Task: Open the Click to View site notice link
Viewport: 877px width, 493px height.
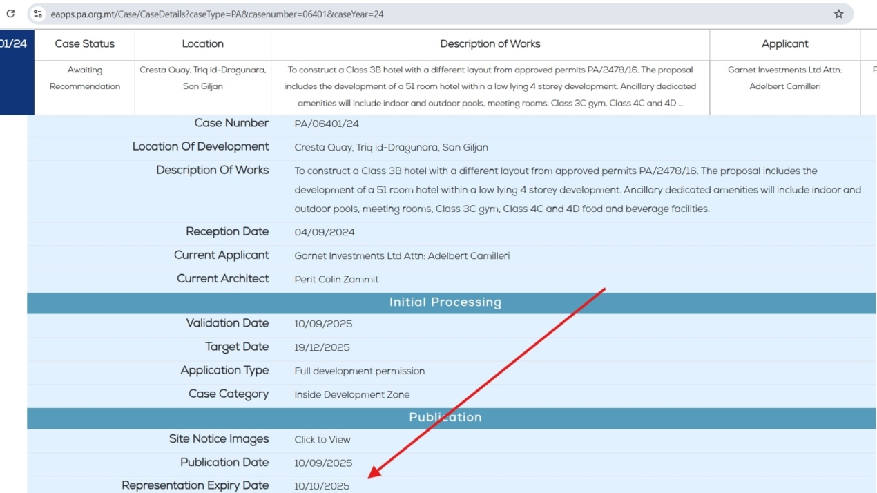Action: [x=322, y=440]
